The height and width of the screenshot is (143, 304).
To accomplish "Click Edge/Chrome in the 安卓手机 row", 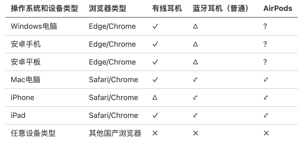I will click(x=112, y=44).
